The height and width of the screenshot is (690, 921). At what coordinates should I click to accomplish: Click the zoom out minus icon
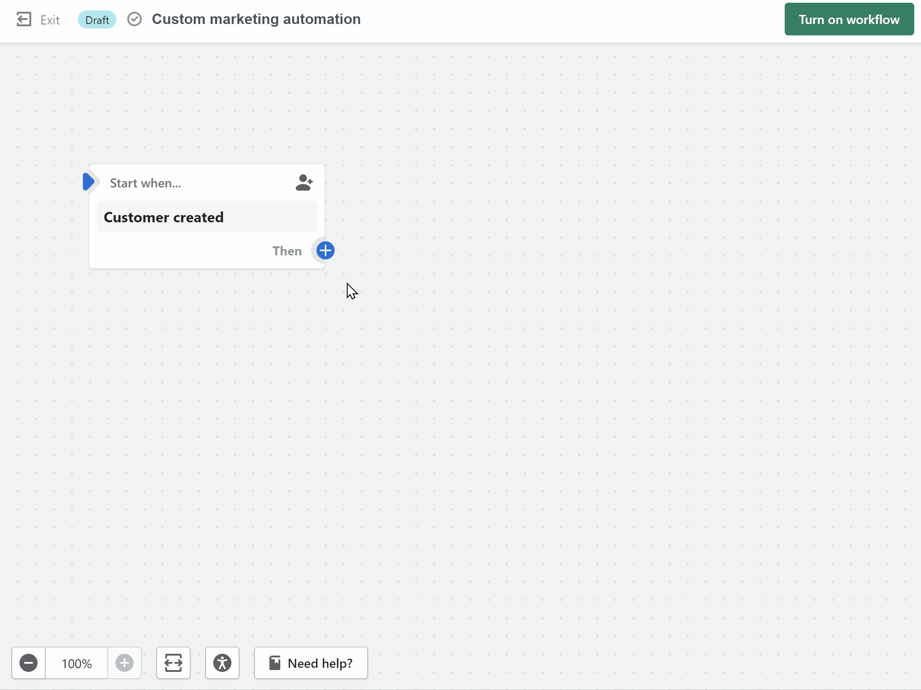point(28,663)
